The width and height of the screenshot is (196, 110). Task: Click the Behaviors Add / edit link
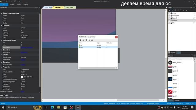24,52
